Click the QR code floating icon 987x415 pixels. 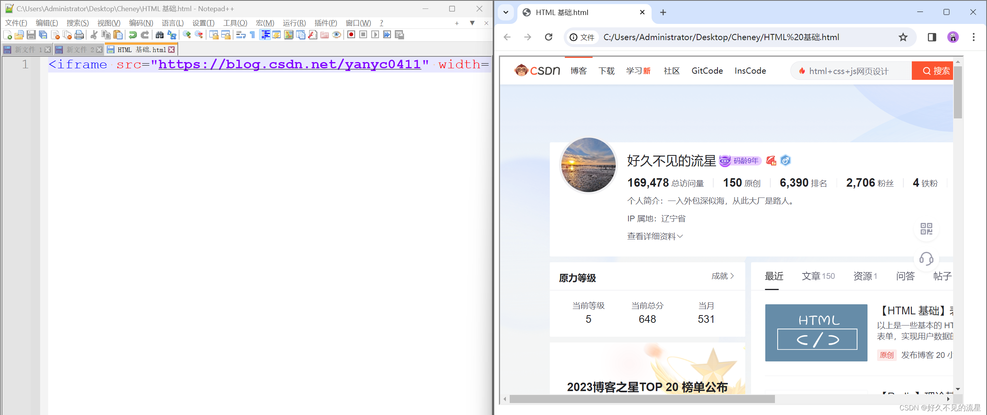point(926,229)
